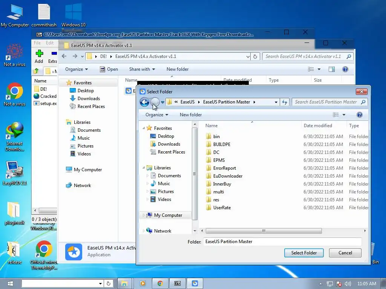Cancel the Select Folder dialog
This screenshot has height=289, width=386.
coord(345,252)
